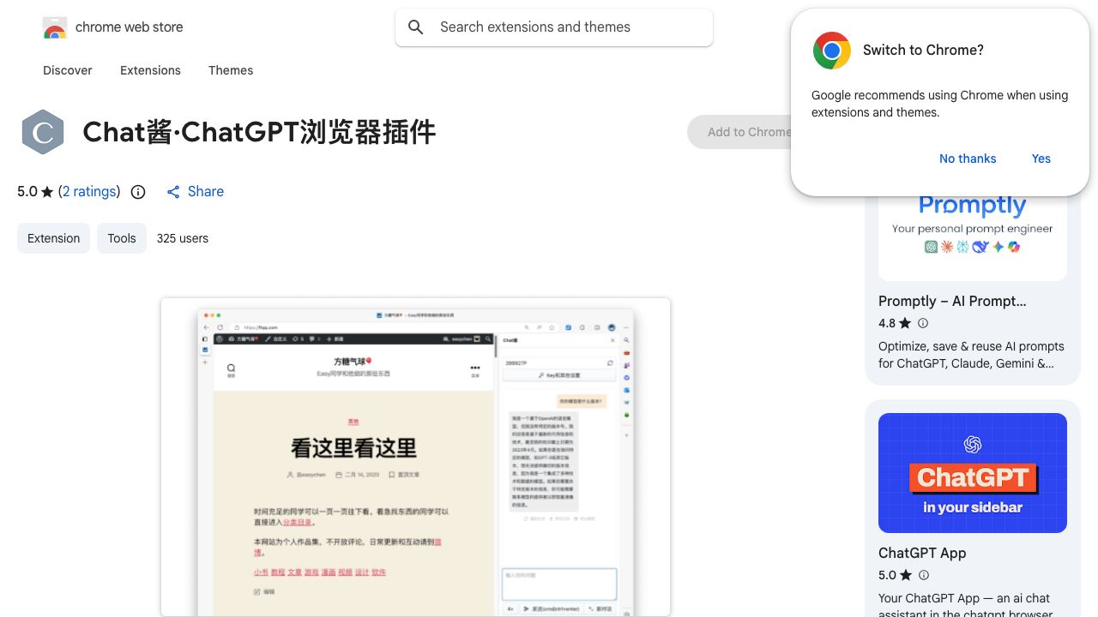Open the Promptly extension thumbnail
This screenshot has height=617, width=1098.
[x=973, y=238]
